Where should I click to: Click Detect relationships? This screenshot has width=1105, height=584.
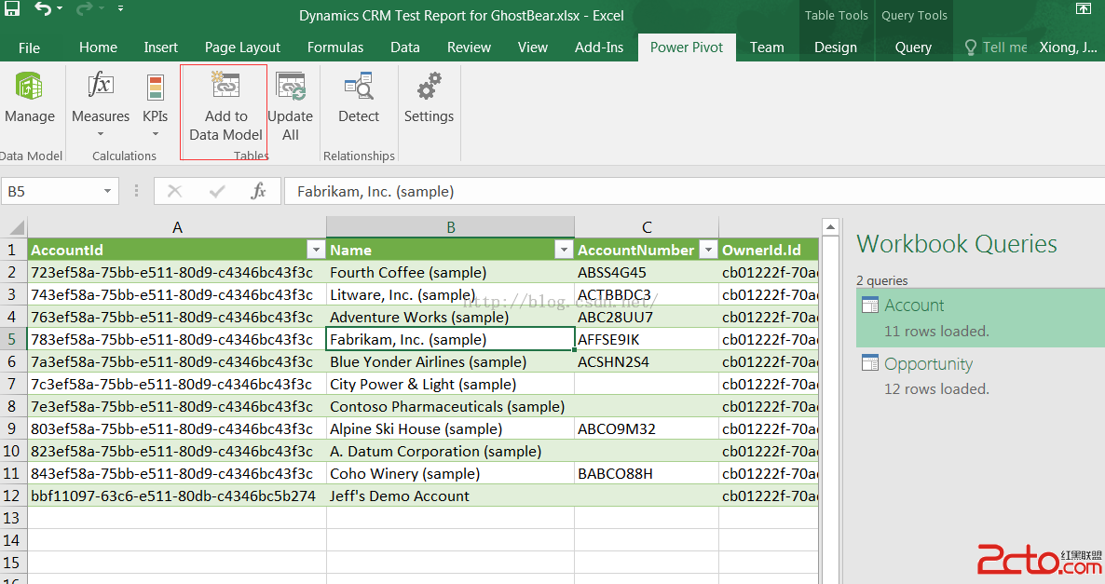coord(359,99)
